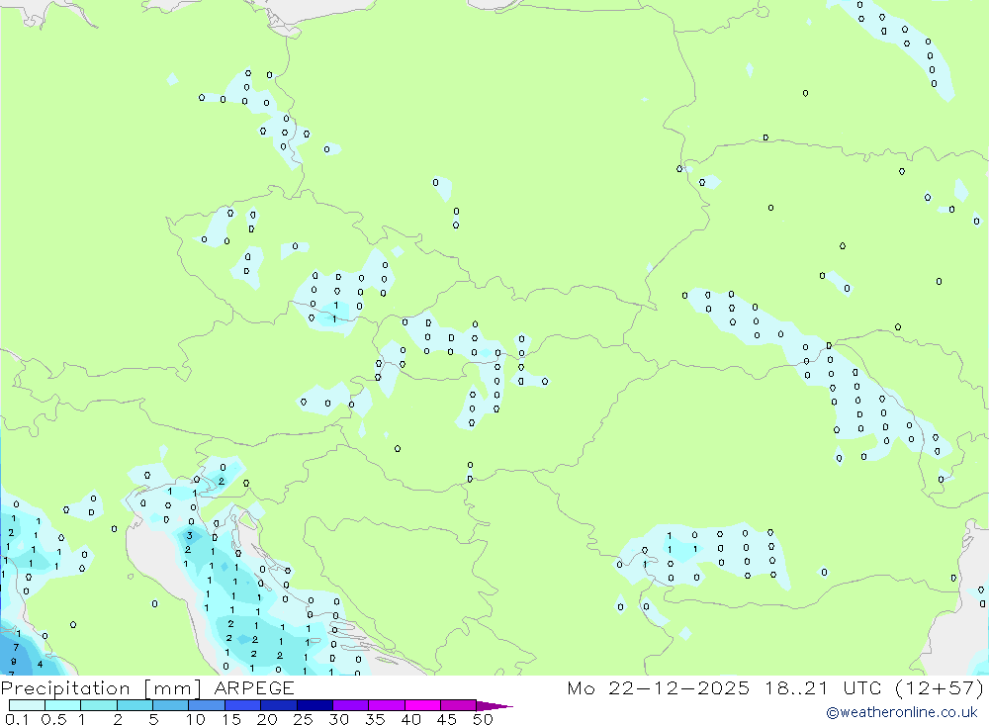Click the 25–30 mm dark blue swatch

click(x=315, y=705)
